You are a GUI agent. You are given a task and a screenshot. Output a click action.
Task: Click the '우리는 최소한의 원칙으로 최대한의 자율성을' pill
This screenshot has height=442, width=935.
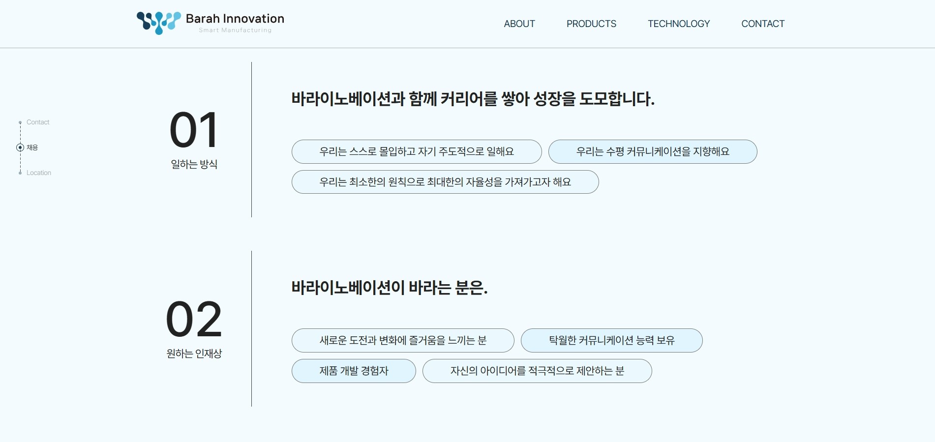[445, 182]
